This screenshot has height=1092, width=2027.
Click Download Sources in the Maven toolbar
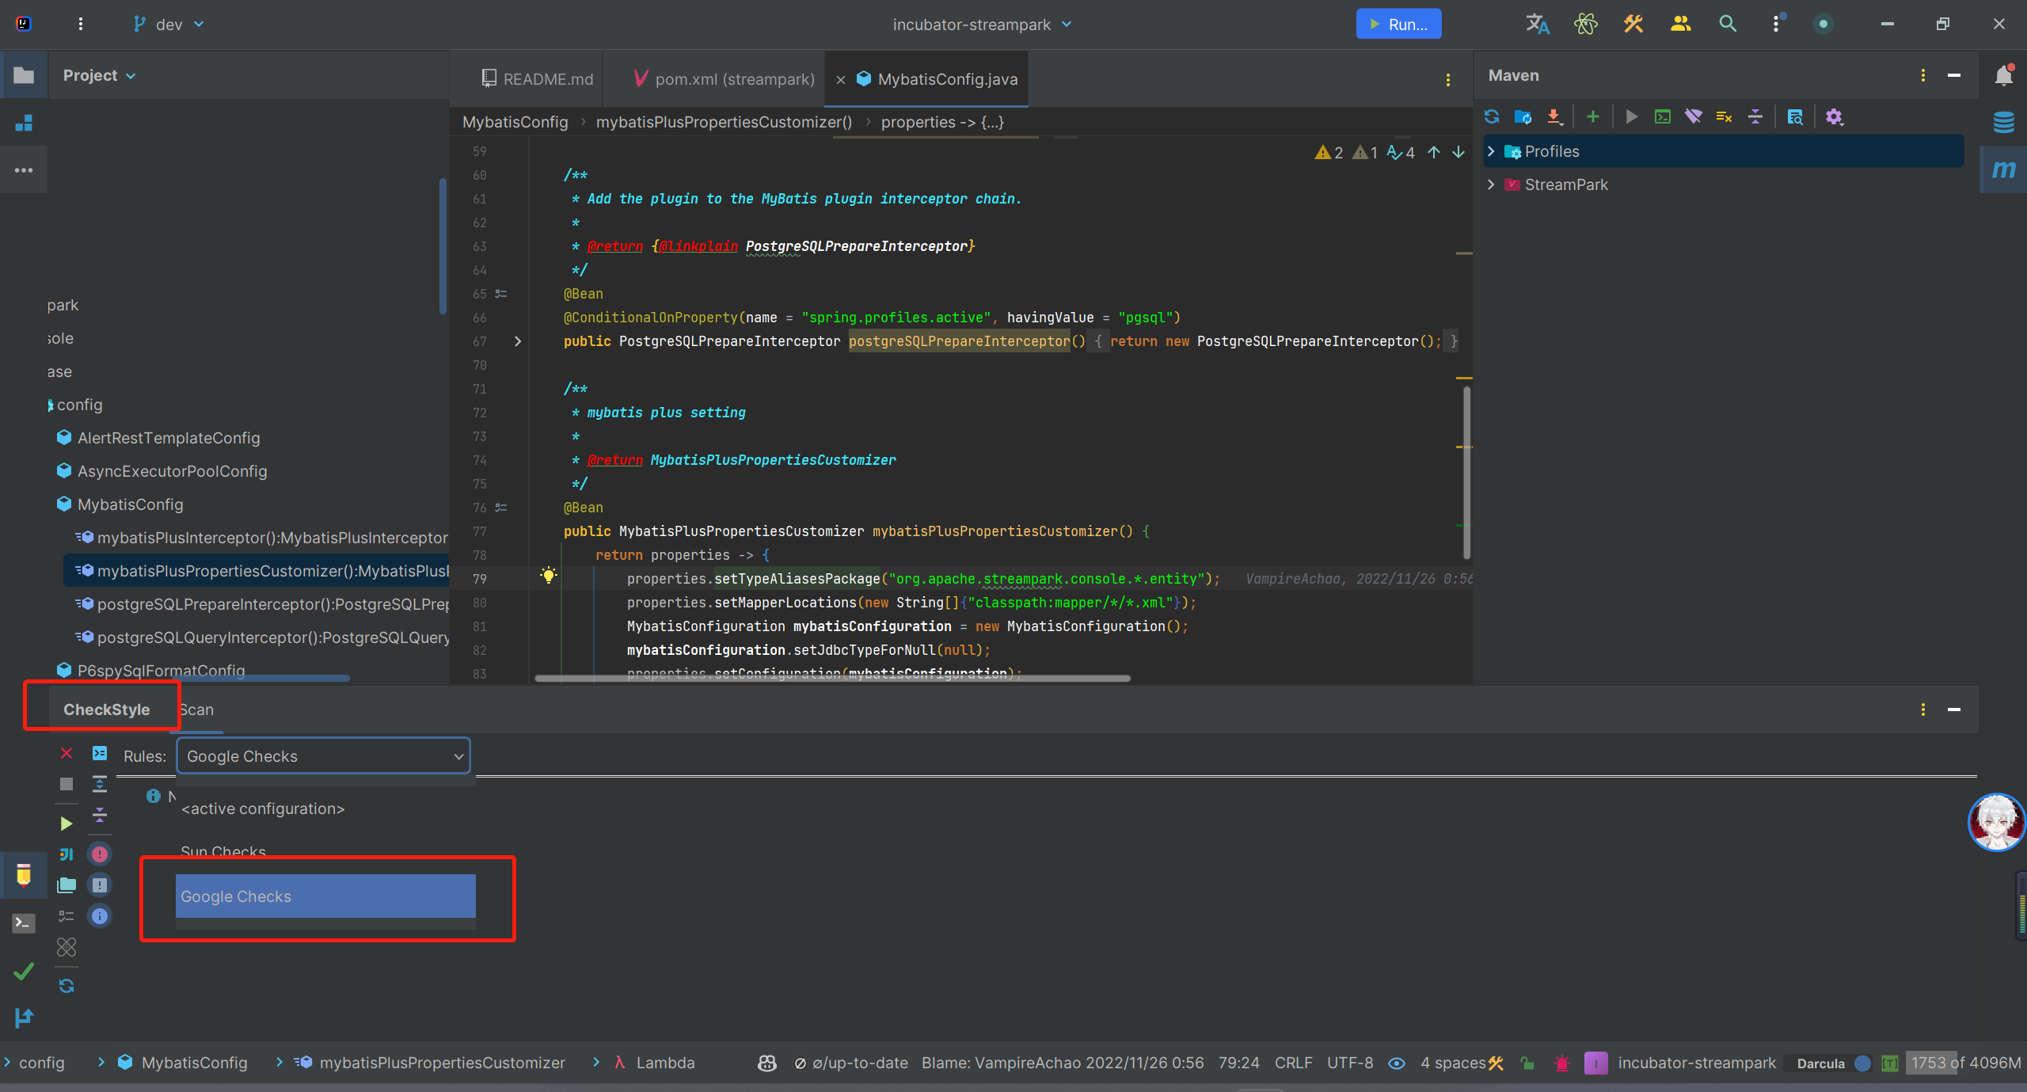1554,117
